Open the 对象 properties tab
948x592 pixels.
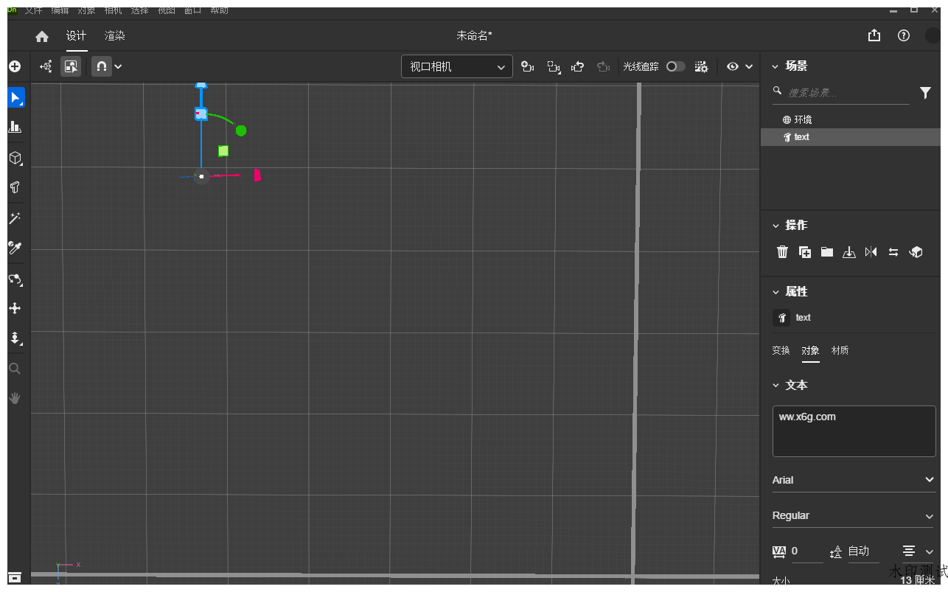pyautogui.click(x=811, y=351)
